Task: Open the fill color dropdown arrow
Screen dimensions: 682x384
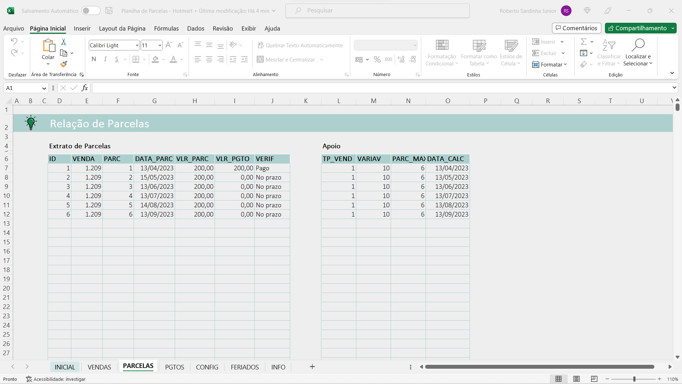Action: 163,59
